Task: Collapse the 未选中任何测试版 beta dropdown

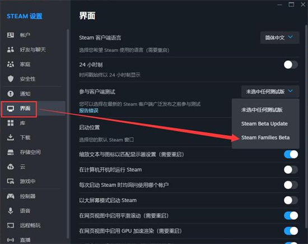Action: [270, 92]
